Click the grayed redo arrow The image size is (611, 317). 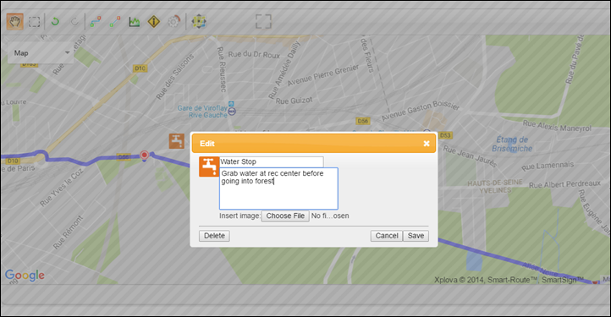point(74,21)
